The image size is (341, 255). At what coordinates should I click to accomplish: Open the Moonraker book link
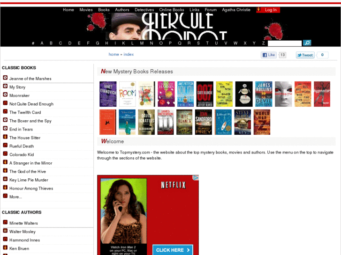pos(19,95)
